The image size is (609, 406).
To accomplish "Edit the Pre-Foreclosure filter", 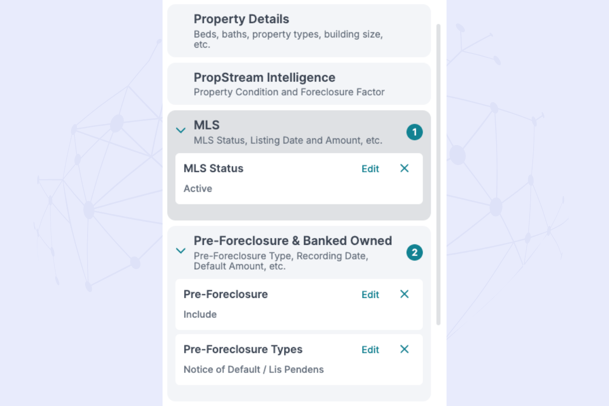I will click(370, 295).
